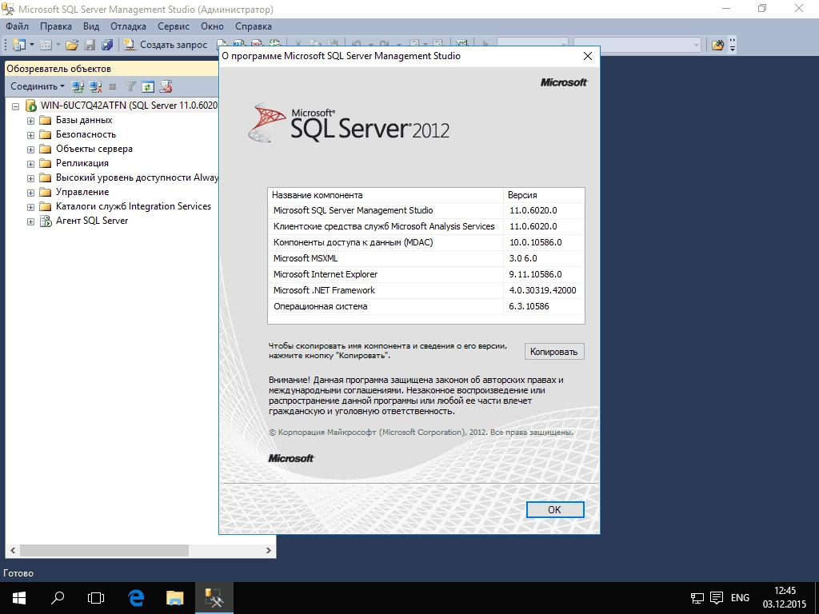This screenshot has width=819, height=614.
Task: Open the Action Center notification tray icon
Action: coord(717,598)
